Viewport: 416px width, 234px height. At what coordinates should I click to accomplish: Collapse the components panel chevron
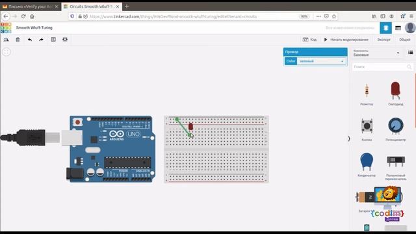(349, 138)
